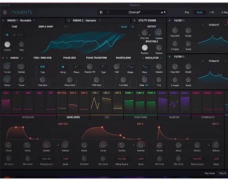Click the ENV 3 link icon beside Release
The image size is (228, 181).
point(209,145)
